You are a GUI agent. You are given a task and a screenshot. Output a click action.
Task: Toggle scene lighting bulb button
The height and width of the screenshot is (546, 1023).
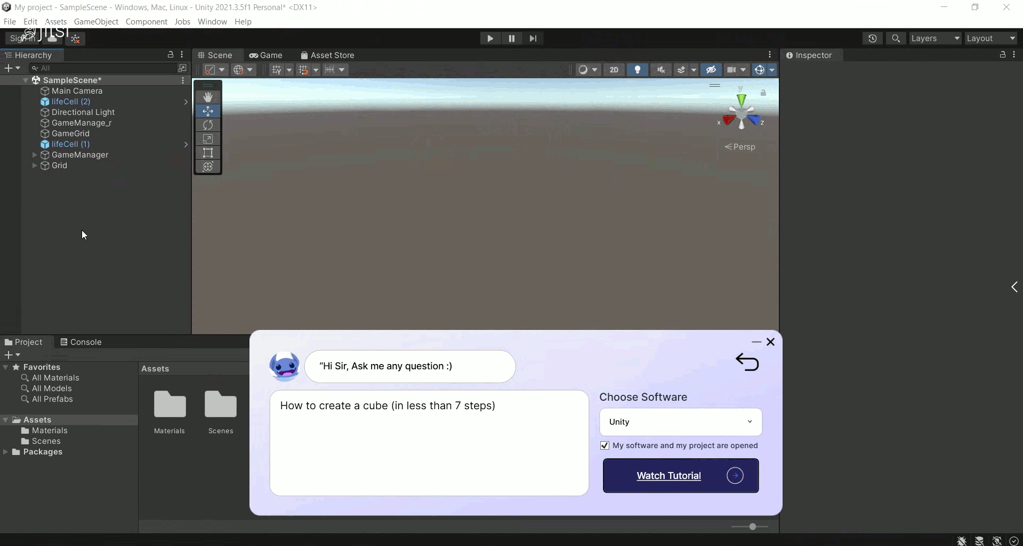coord(637,70)
